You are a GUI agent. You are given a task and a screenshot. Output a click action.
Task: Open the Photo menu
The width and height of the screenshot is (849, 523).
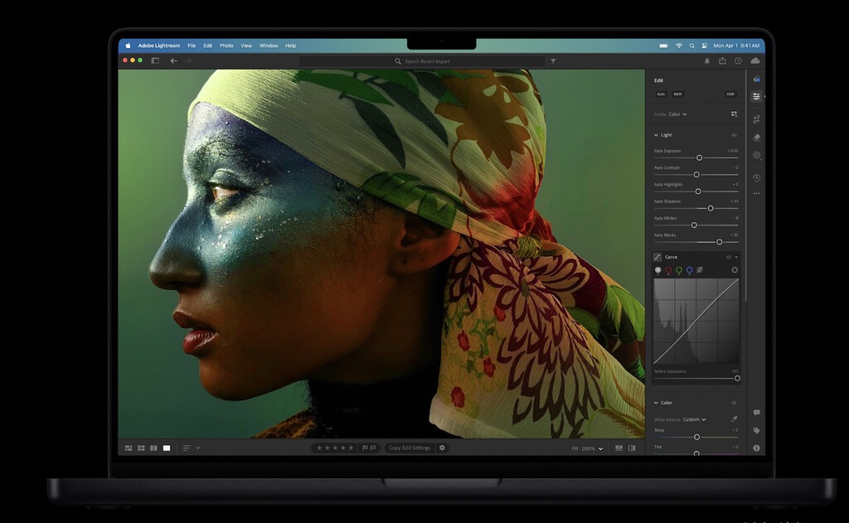226,46
